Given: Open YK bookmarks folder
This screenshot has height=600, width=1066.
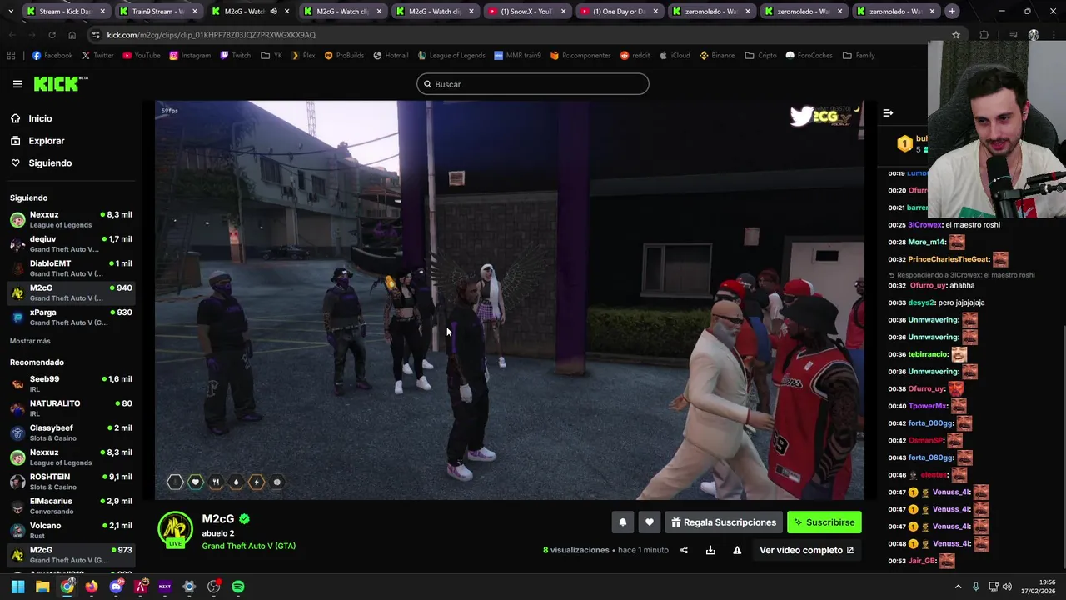Looking at the screenshot, I should coord(271,56).
